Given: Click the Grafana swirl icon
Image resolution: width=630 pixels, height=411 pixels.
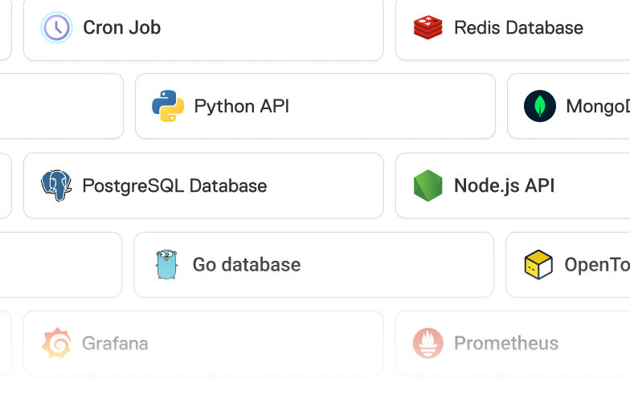Looking at the screenshot, I should pos(56,344).
